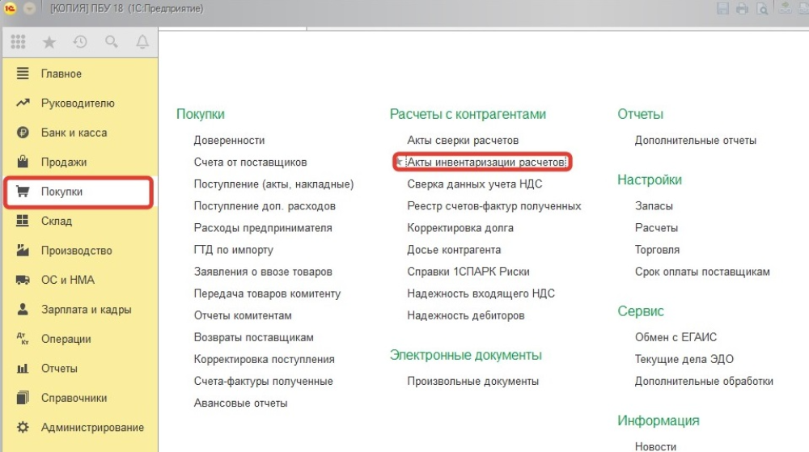The image size is (809, 452).
Task: Open Досье контрагента
Action: point(454,250)
